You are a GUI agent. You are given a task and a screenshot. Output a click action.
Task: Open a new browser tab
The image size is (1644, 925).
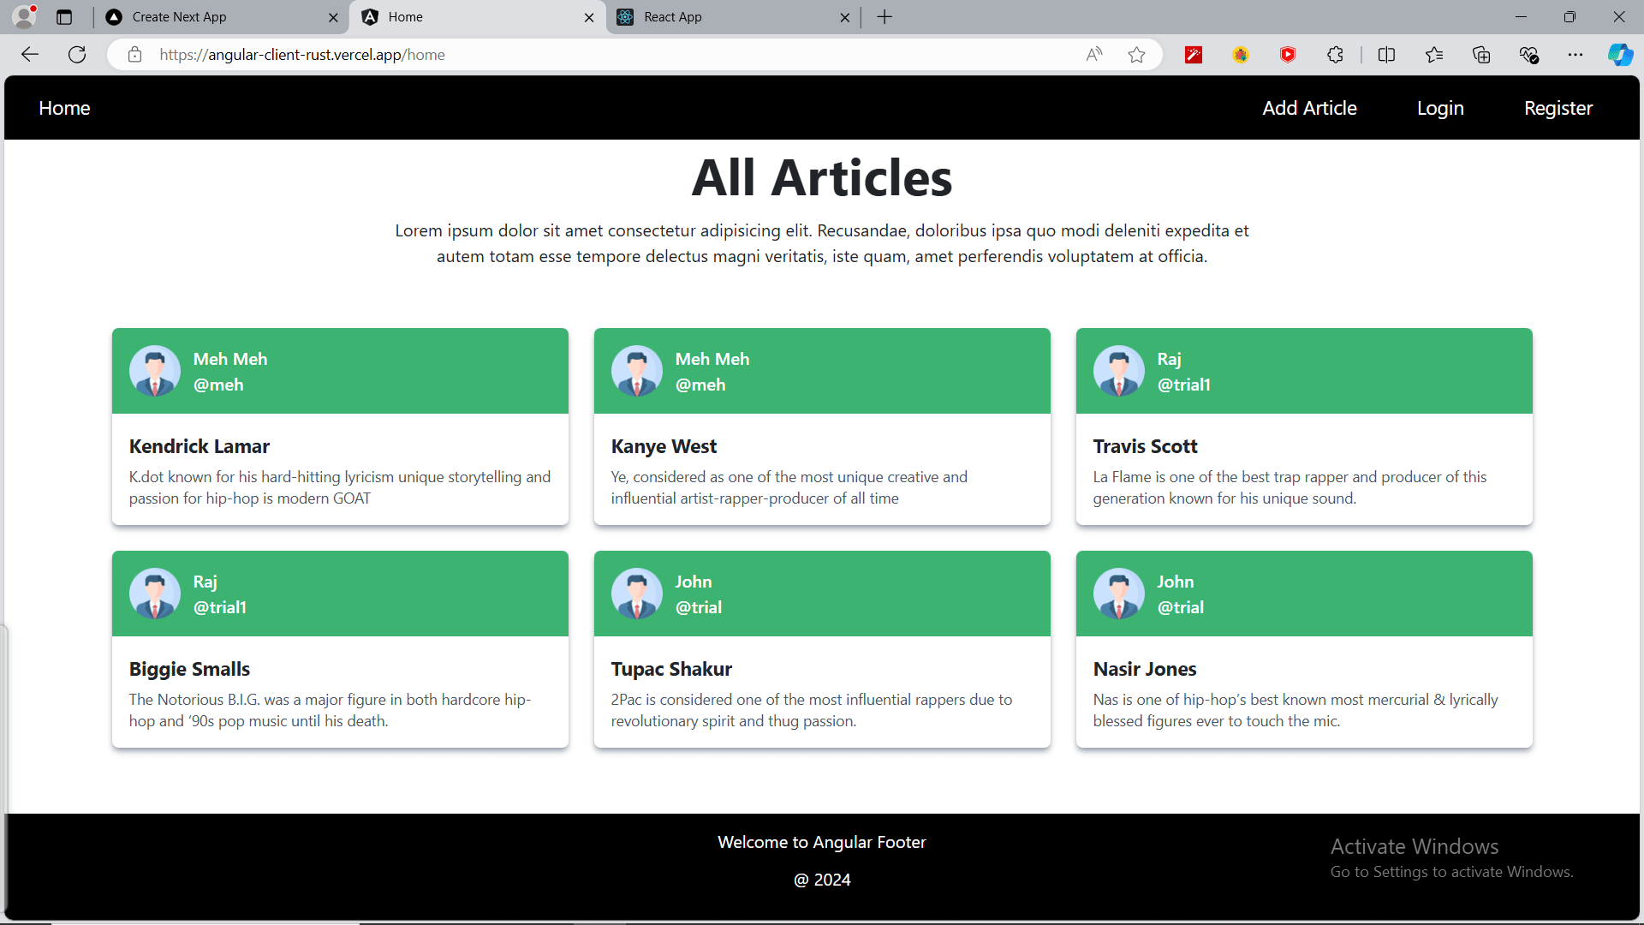click(885, 17)
